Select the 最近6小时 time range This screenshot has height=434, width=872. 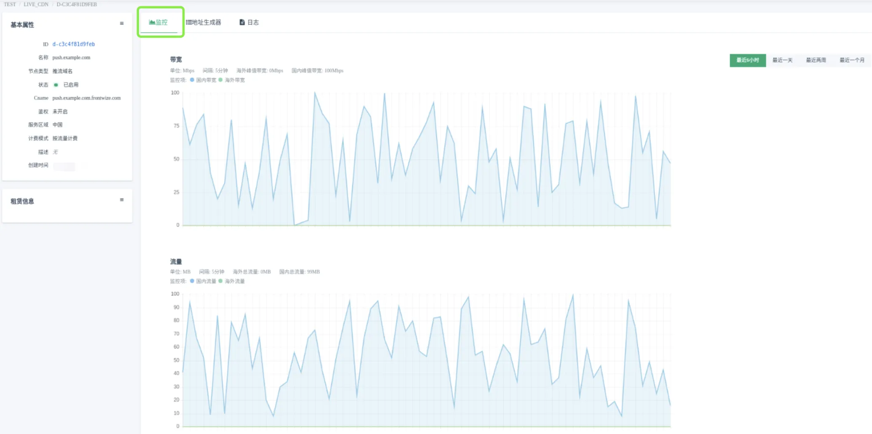(x=748, y=60)
